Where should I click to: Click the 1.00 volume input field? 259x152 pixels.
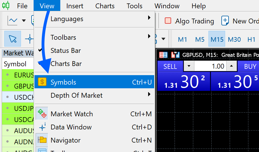point(210,66)
